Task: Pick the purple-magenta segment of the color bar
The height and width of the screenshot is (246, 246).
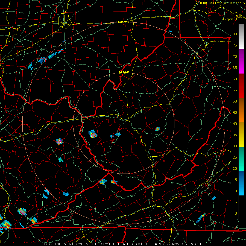Action: pyautogui.click(x=241, y=61)
